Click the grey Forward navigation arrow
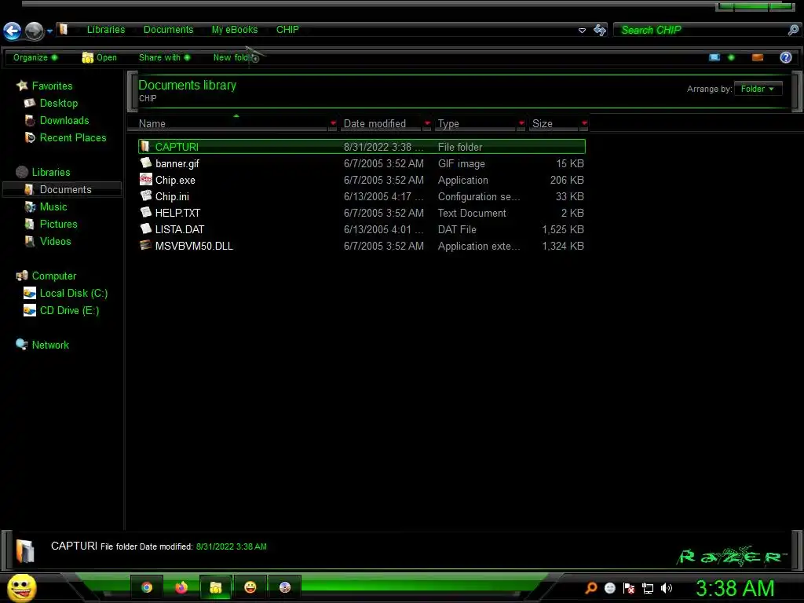Screen dimensions: 804x603 tap(35, 31)
